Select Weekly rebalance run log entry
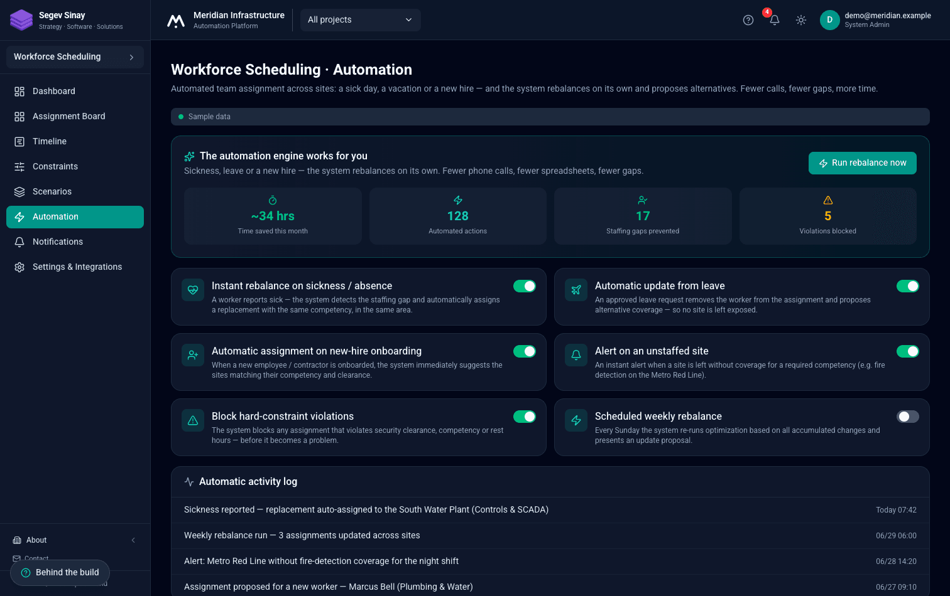The width and height of the screenshot is (950, 596). (550, 536)
